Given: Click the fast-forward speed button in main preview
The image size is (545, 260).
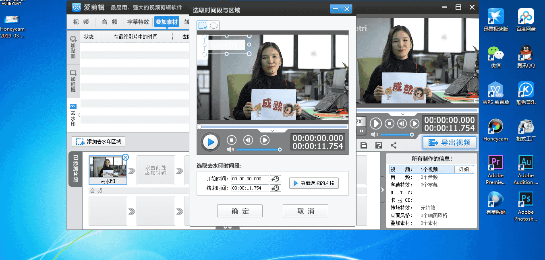Looking at the screenshot, I should coord(361,131).
